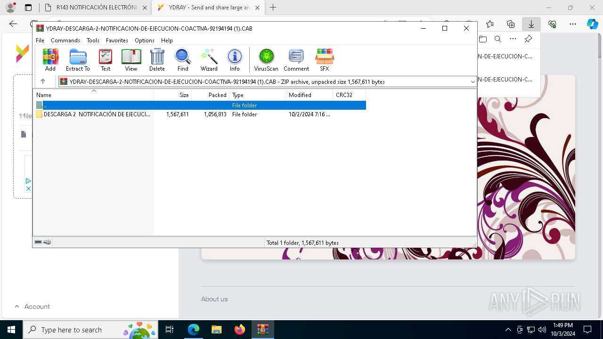Image resolution: width=603 pixels, height=339 pixels.
Task: Click the Info toolbar icon
Action: [235, 60]
